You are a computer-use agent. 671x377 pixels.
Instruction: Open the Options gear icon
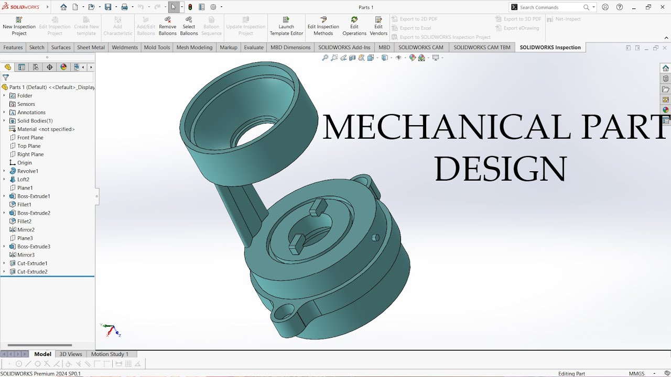tap(213, 7)
